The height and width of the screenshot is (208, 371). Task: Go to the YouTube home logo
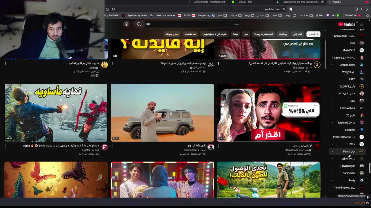pos(347,24)
